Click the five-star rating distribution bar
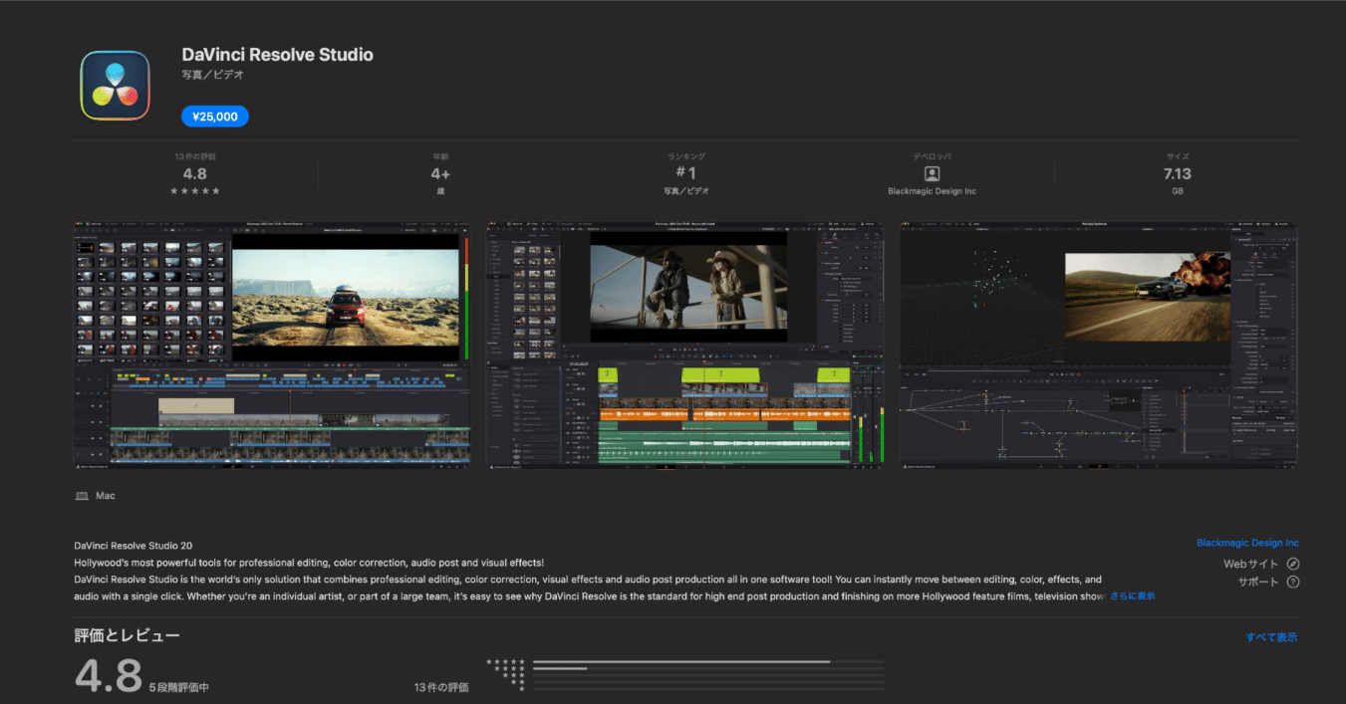This screenshot has width=1346, height=704. (708, 661)
